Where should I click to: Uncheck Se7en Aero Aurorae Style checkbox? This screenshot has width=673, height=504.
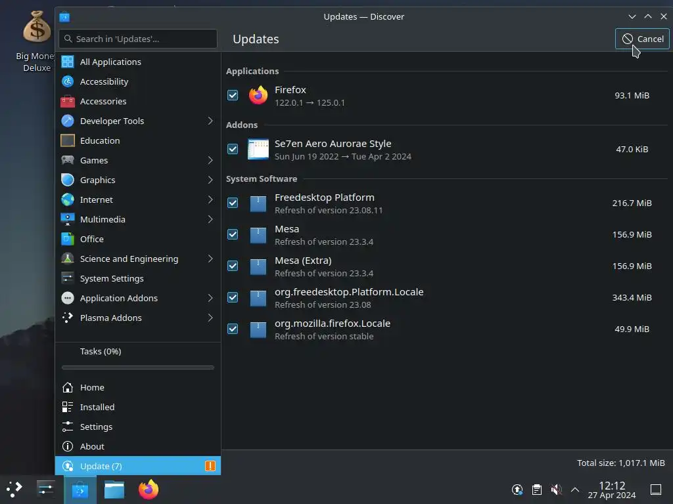[233, 149]
